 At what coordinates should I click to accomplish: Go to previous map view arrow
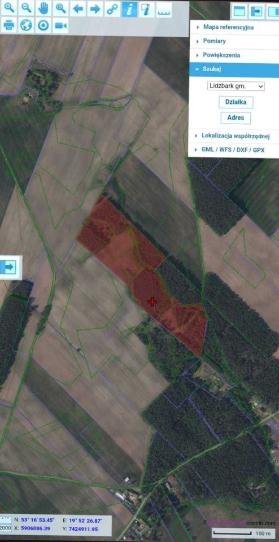tap(78, 8)
